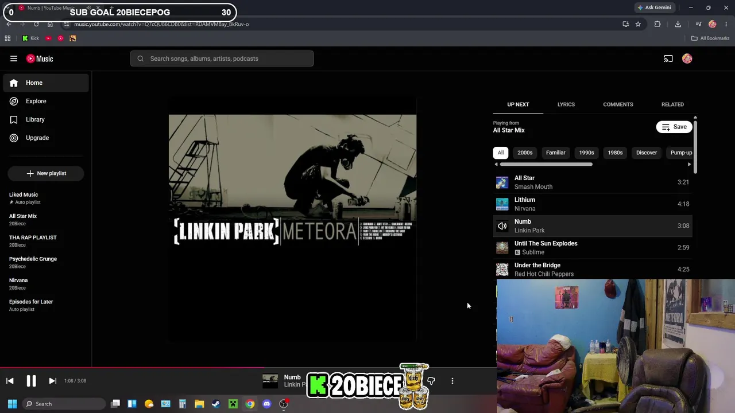Open File Explorer from the taskbar
This screenshot has height=413, width=735.
[x=199, y=404]
